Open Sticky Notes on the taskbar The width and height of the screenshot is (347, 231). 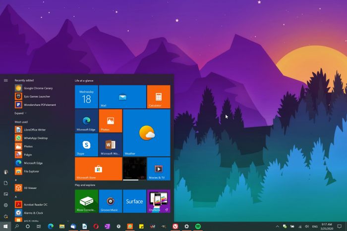pyautogui.click(x=141, y=227)
